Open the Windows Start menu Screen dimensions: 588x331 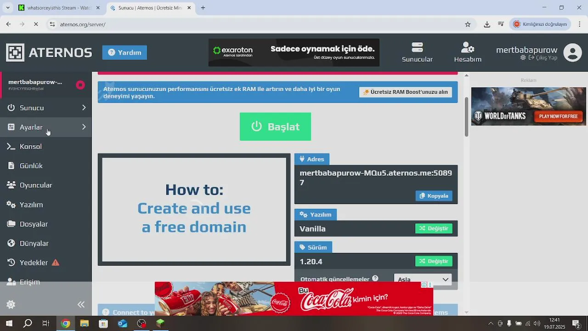tap(9, 323)
